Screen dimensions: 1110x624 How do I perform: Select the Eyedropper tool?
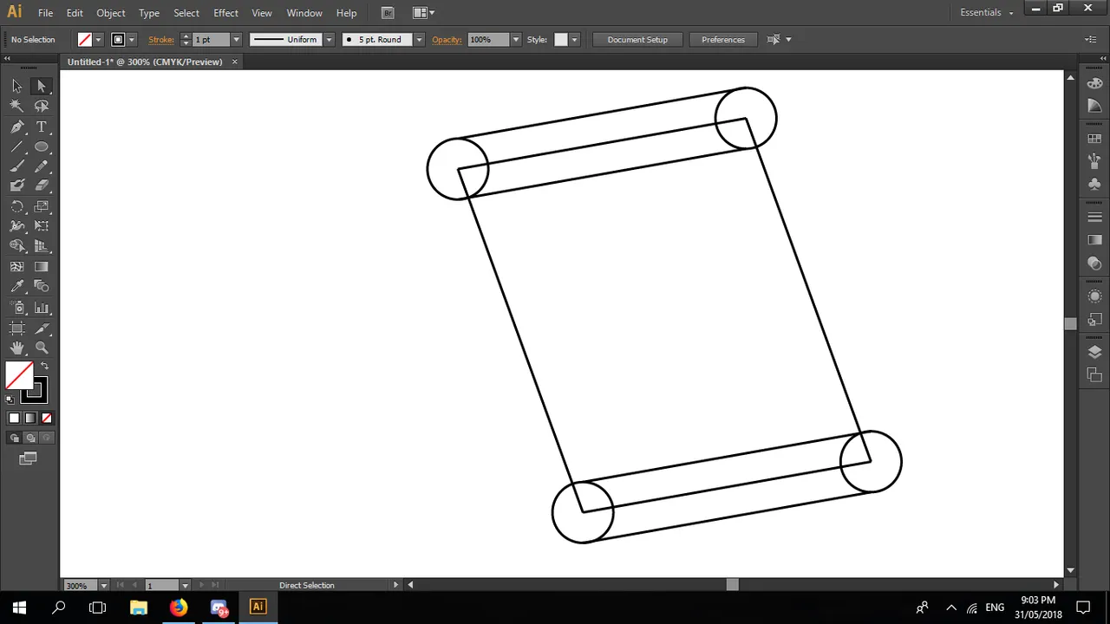point(17,287)
